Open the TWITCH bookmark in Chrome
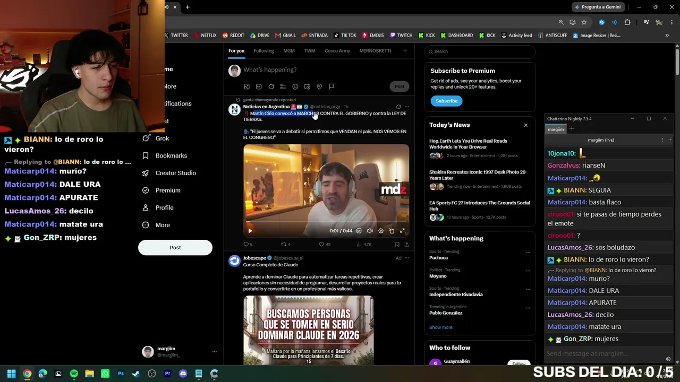Viewport: 680px width, 382px height. coord(401,36)
